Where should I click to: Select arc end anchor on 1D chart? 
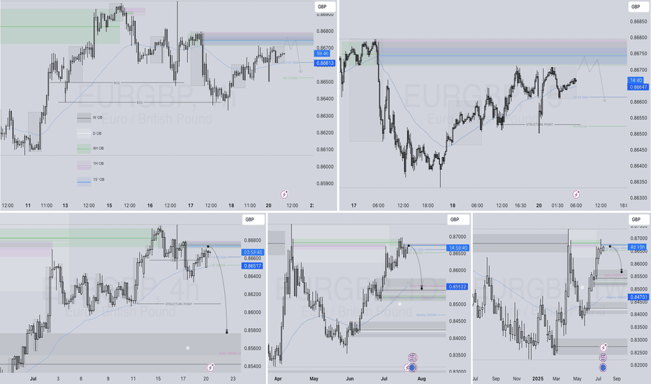(x=422, y=288)
